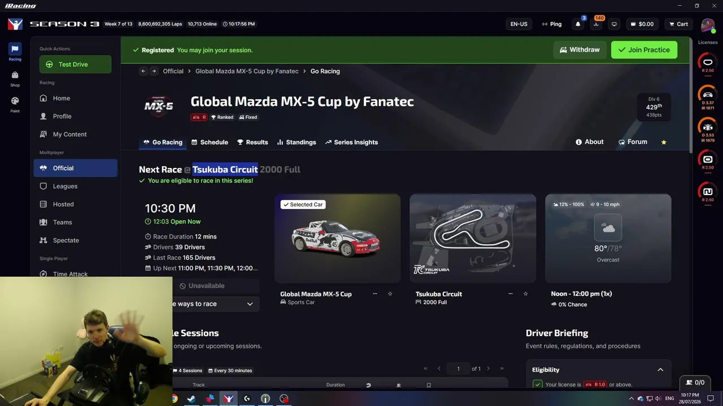Open the Paint section icon
The width and height of the screenshot is (723, 406).
point(15,104)
